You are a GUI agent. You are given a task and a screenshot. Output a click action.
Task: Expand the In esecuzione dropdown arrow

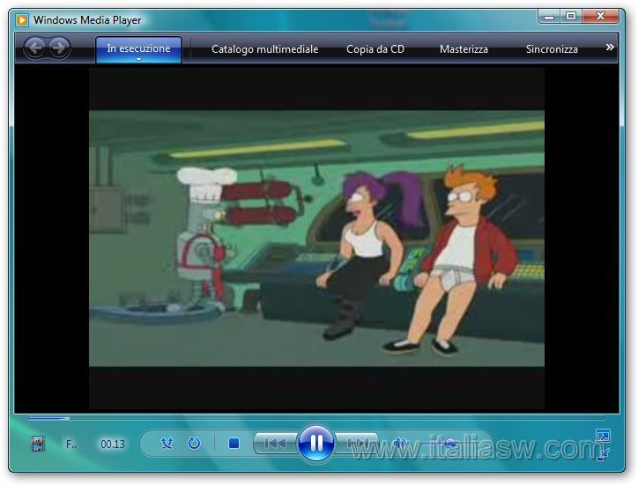click(138, 59)
